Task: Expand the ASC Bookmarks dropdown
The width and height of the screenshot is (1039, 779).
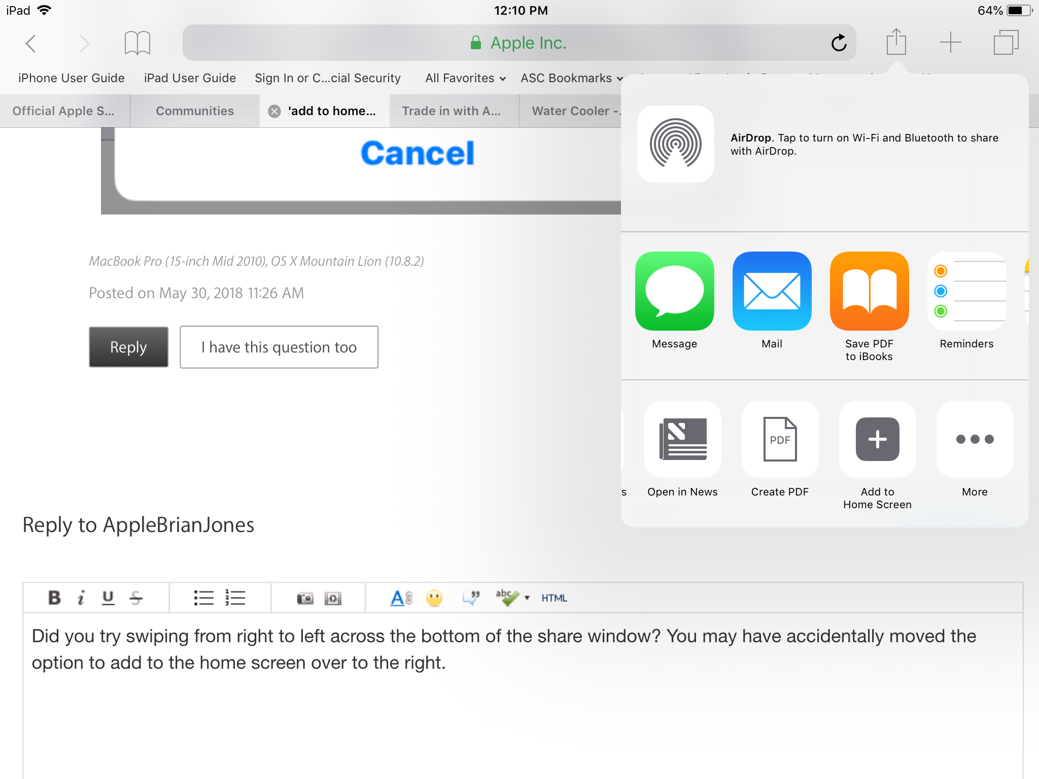Action: pos(571,78)
